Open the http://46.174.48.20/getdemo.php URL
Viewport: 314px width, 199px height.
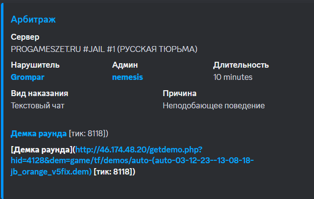[132, 160]
